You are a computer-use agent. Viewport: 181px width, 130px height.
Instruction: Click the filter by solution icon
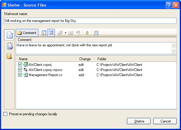pyautogui.click(x=96, y=33)
